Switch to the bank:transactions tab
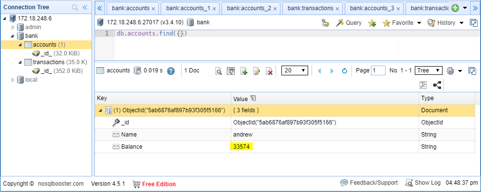This screenshot has height=192, width=481. click(x=311, y=8)
